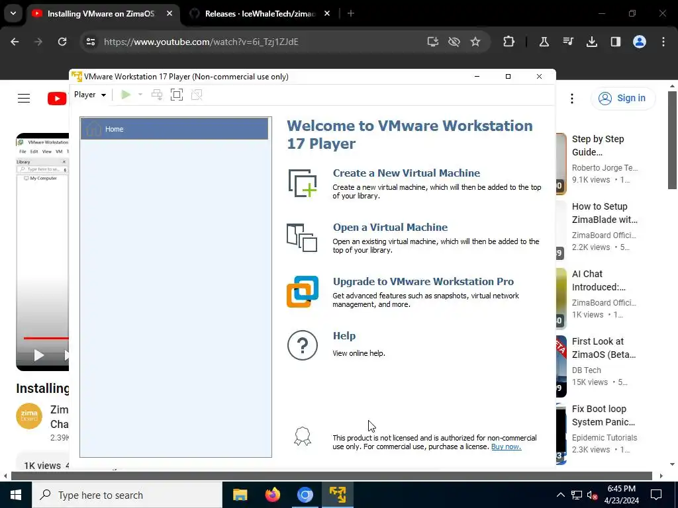Click the Unity mode toolbar icon
The height and width of the screenshot is (508, 678).
click(197, 95)
